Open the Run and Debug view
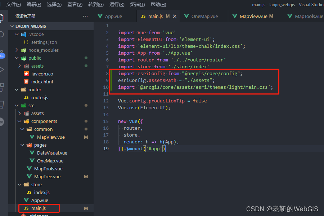Image resolution: width=324 pixels, height=216 pixels. click(2, 69)
